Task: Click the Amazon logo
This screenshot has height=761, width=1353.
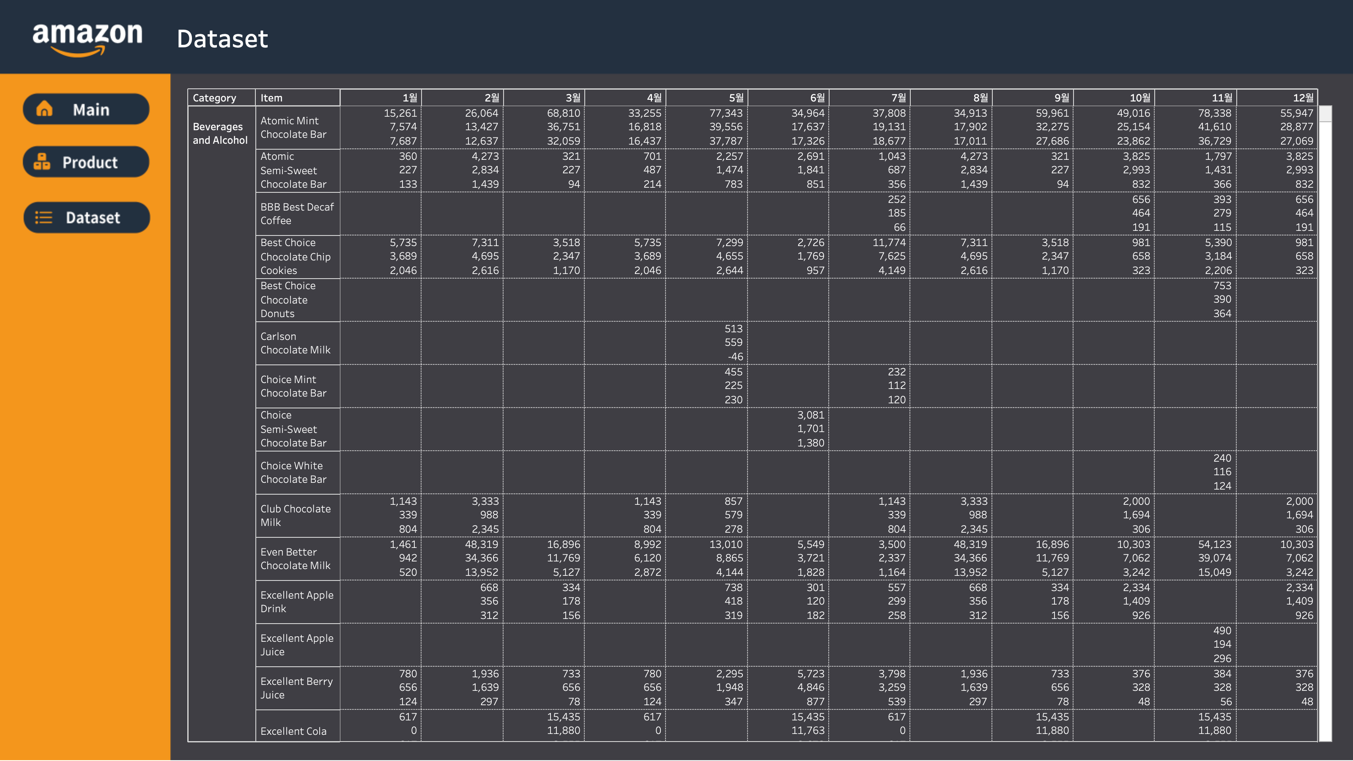Action: tap(87, 38)
